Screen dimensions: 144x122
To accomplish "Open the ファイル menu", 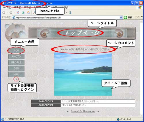I will [x=7, y=7].
